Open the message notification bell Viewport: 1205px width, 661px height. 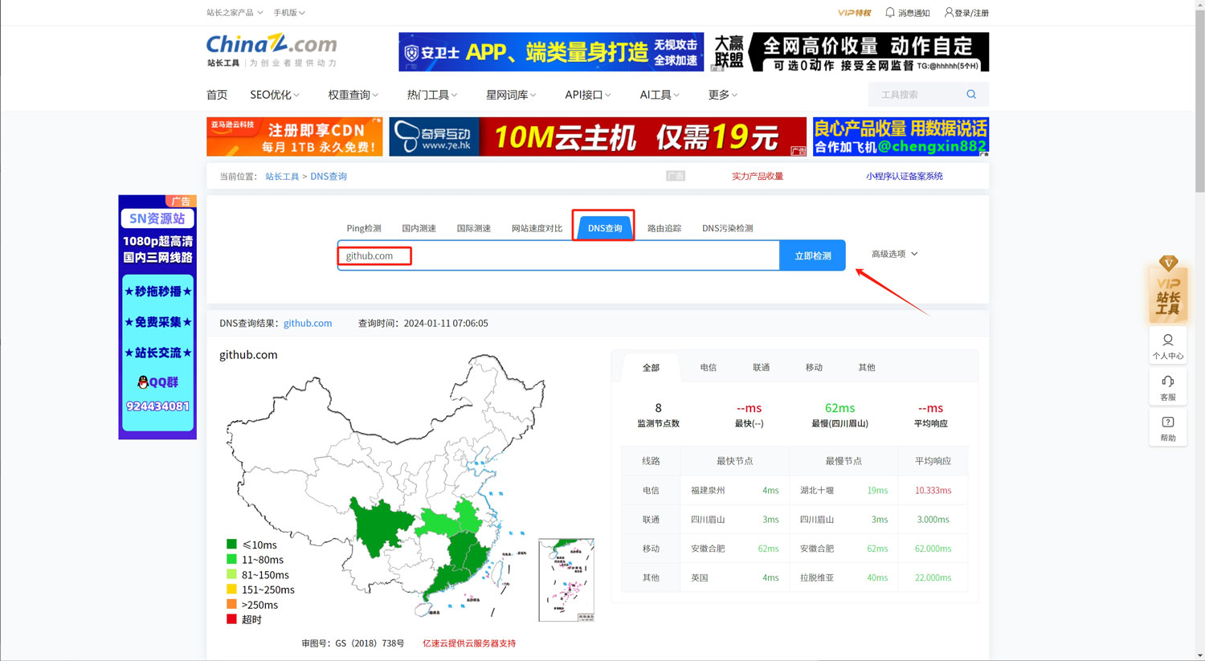pos(890,13)
